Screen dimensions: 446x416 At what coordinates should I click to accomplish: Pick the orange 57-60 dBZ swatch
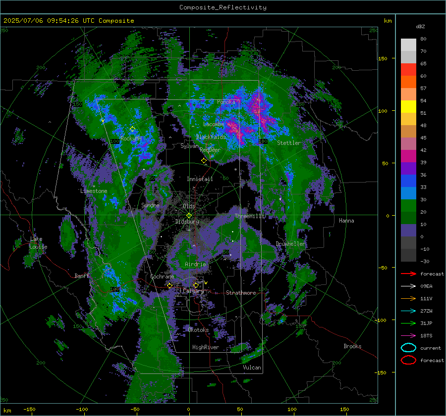[x=408, y=82]
